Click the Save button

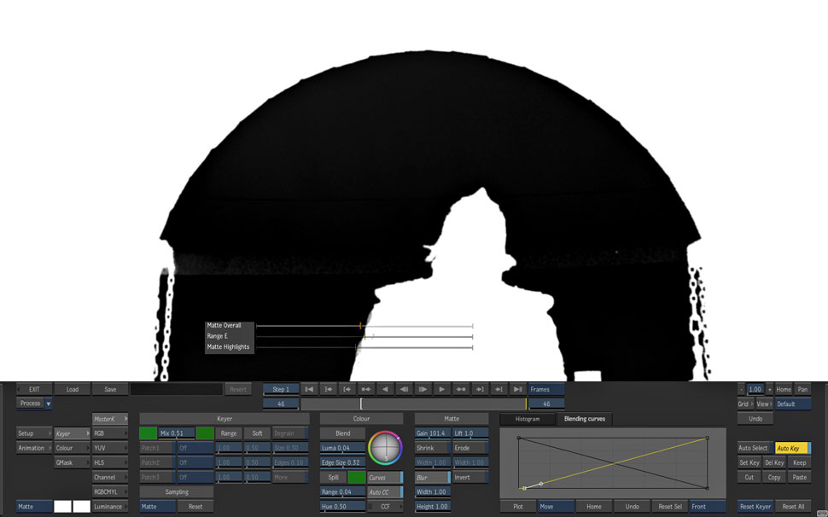pyautogui.click(x=110, y=389)
